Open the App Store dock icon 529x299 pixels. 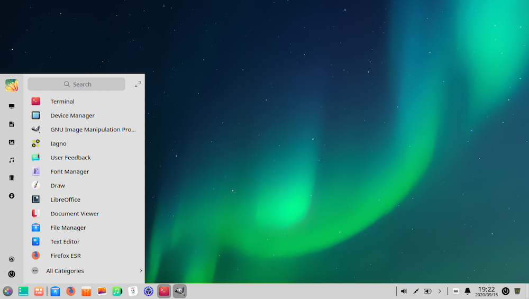pyautogui.click(x=86, y=291)
